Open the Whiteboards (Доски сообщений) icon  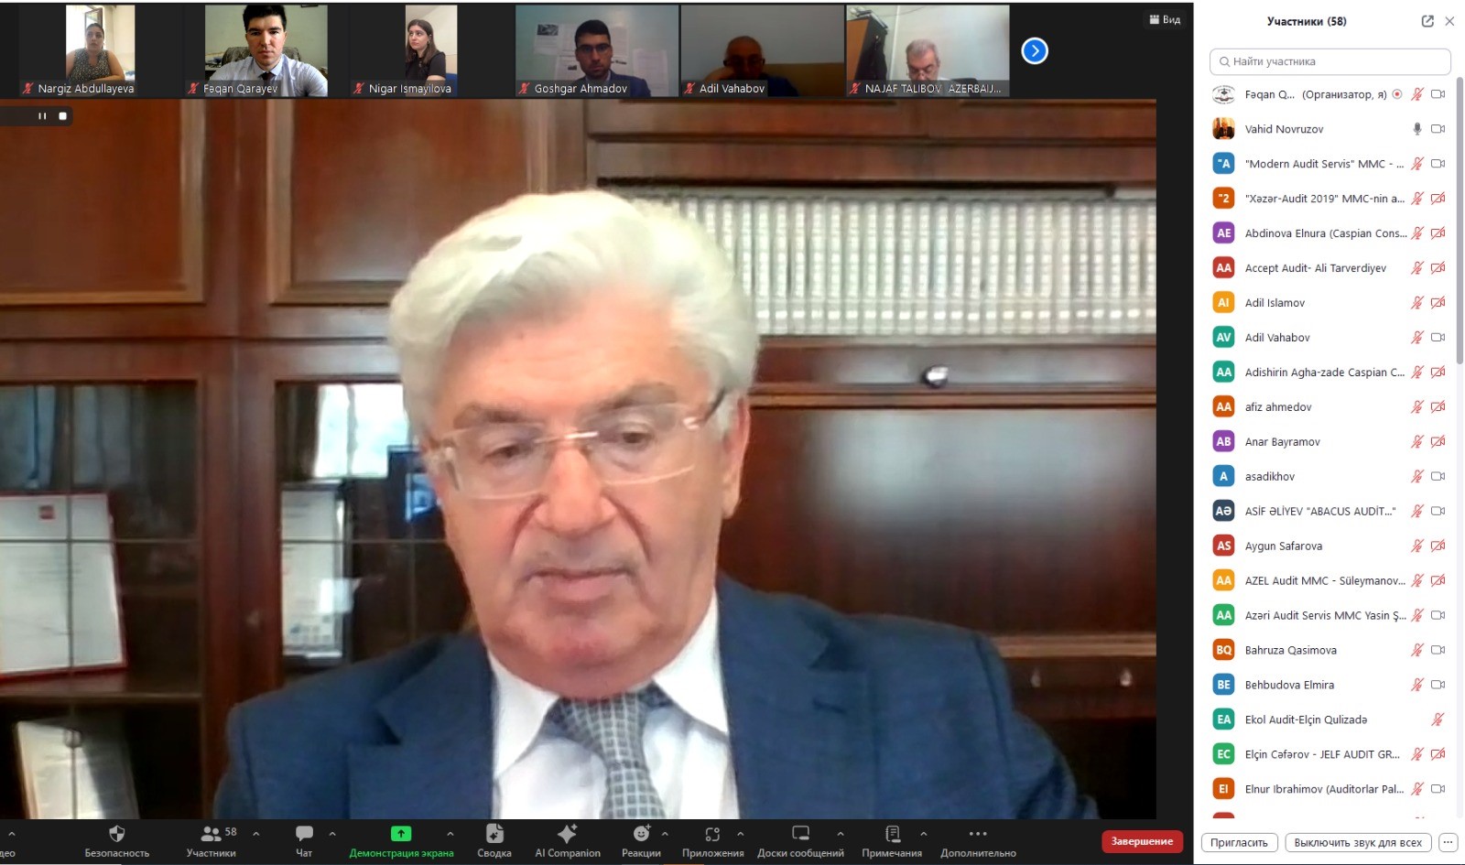tap(800, 834)
